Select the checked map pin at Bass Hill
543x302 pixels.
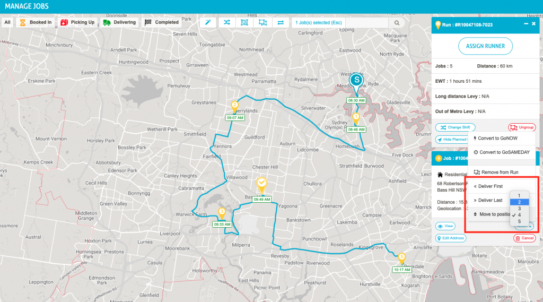point(261,185)
